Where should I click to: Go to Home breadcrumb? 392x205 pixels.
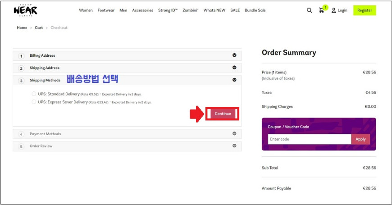point(22,28)
